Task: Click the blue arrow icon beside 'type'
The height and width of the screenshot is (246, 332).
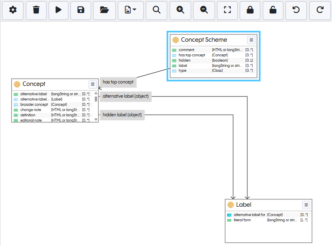Action: [174, 71]
